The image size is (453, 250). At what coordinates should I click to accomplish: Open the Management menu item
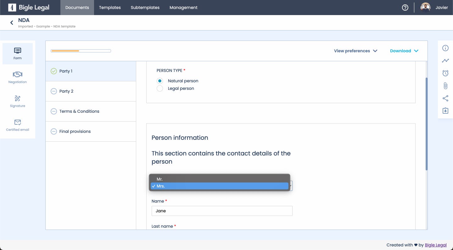coord(183,8)
